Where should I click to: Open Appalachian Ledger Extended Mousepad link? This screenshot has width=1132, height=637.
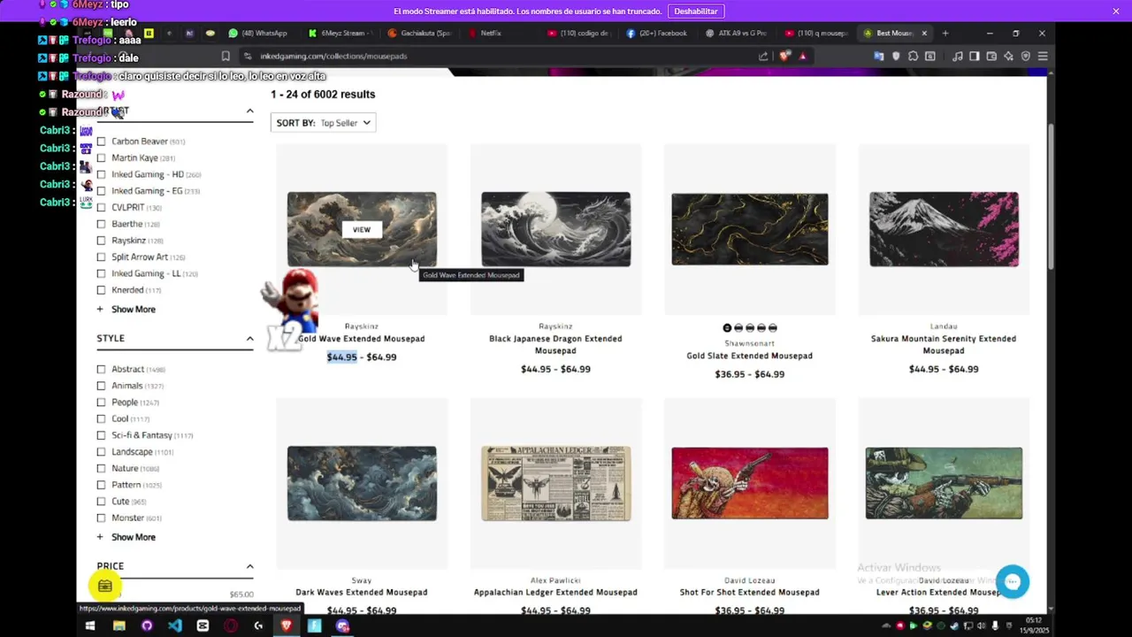[x=555, y=592]
